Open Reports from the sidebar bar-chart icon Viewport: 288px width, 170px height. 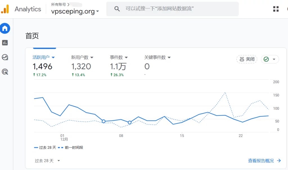(x=5, y=43)
